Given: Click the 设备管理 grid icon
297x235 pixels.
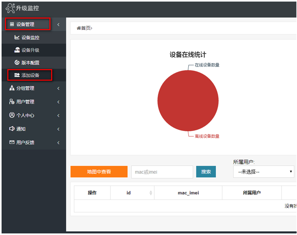Looking at the screenshot, I should click(12, 24).
